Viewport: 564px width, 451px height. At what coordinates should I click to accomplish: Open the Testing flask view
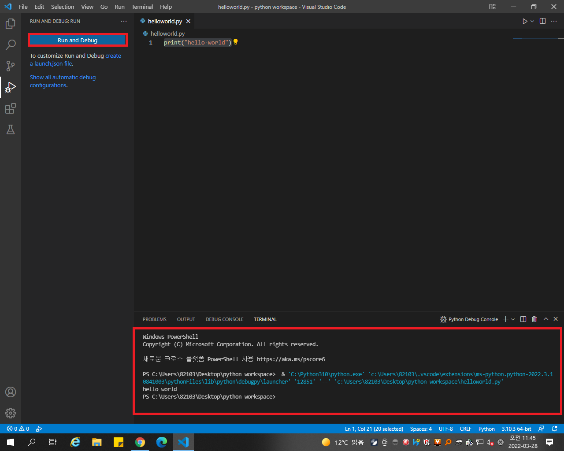tap(11, 129)
